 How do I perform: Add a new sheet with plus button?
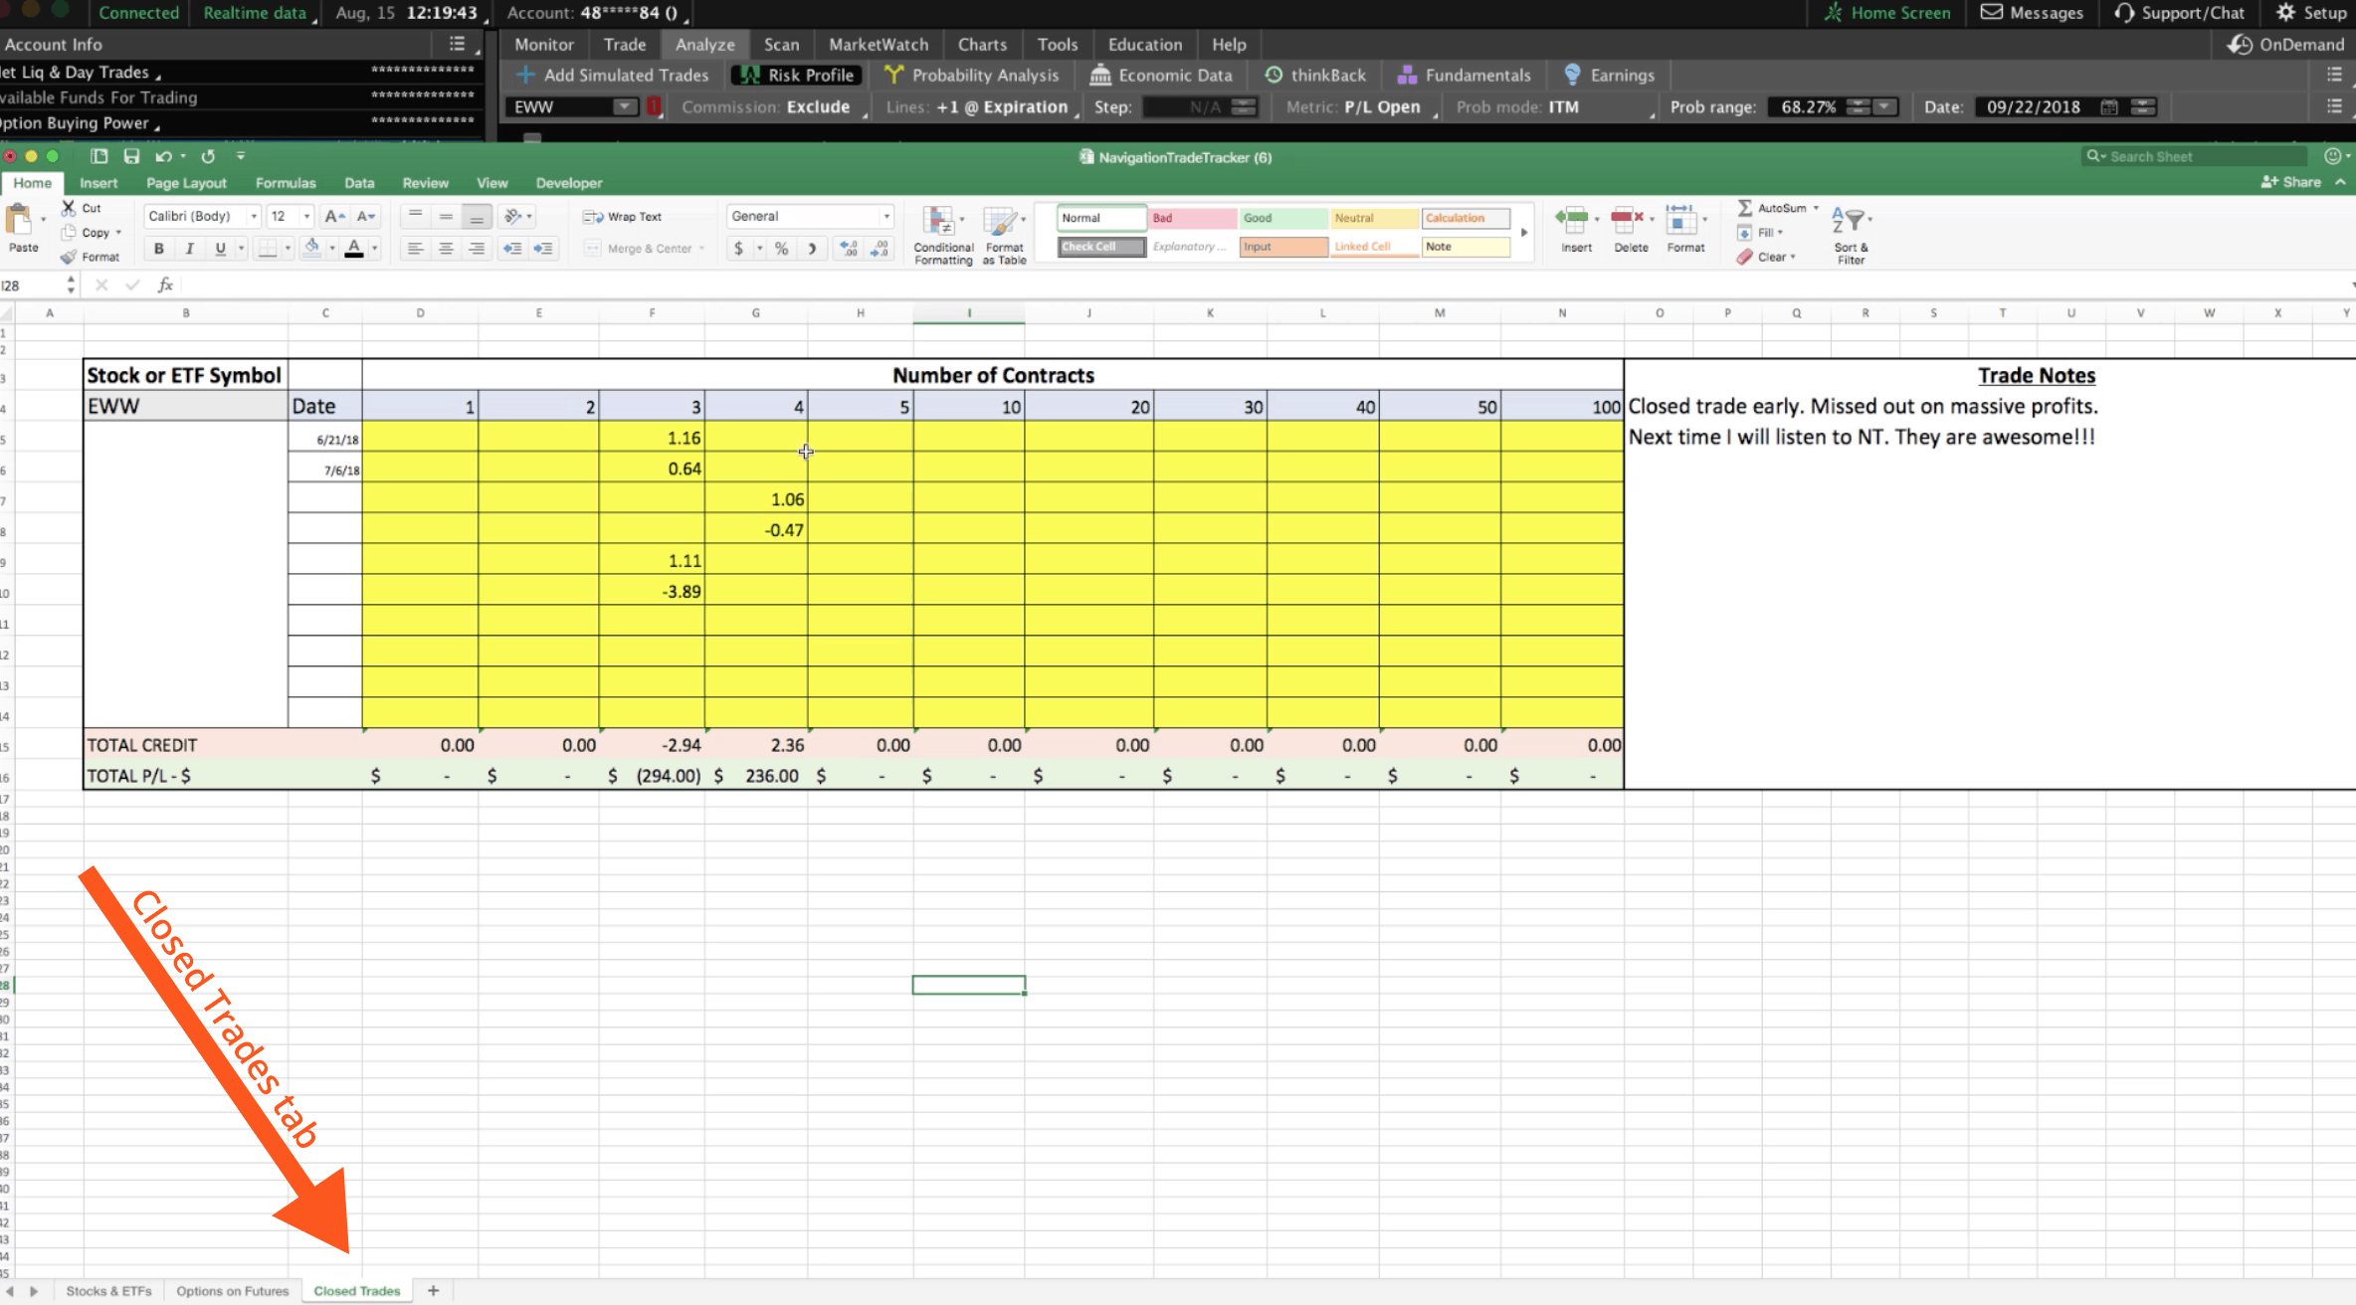point(433,1291)
